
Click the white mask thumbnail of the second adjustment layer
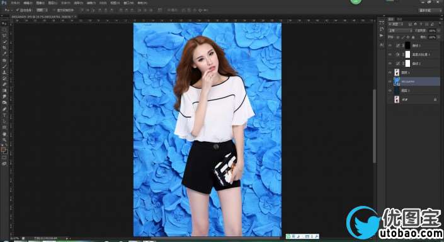click(x=407, y=54)
